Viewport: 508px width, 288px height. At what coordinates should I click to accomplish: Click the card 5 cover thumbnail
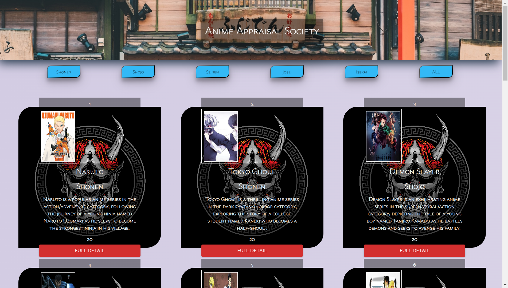tap(220, 279)
